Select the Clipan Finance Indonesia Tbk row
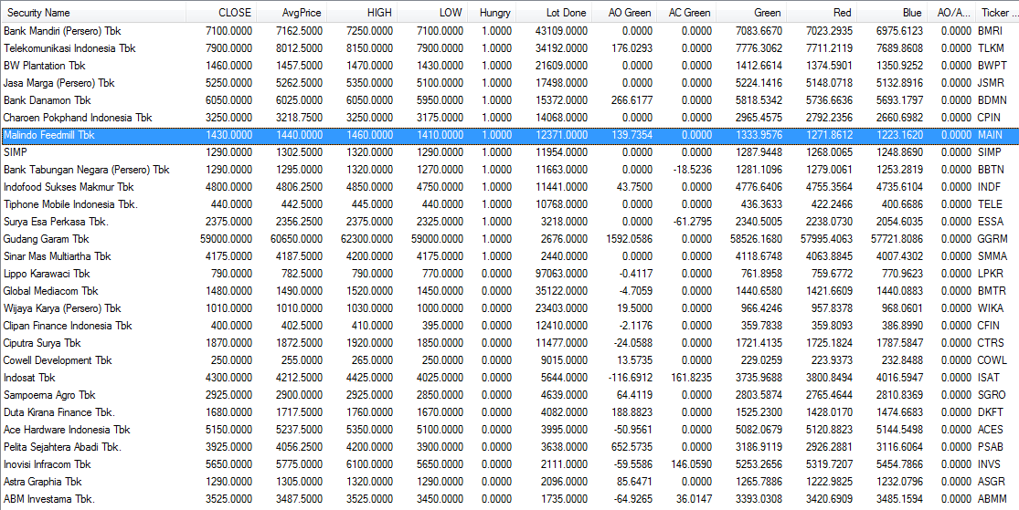The image size is (1019, 510). (x=510, y=326)
